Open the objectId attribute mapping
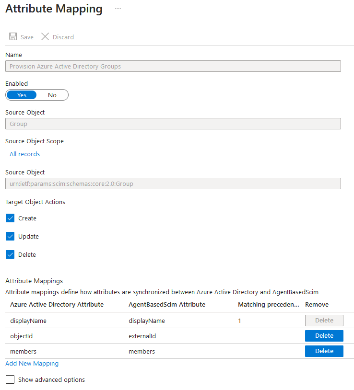The image size is (354, 390). [x=22, y=336]
